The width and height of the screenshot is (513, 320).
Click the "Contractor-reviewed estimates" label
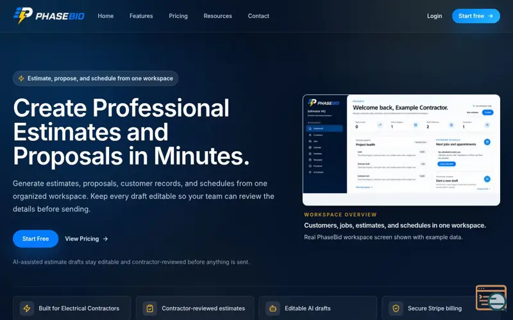tap(203, 308)
